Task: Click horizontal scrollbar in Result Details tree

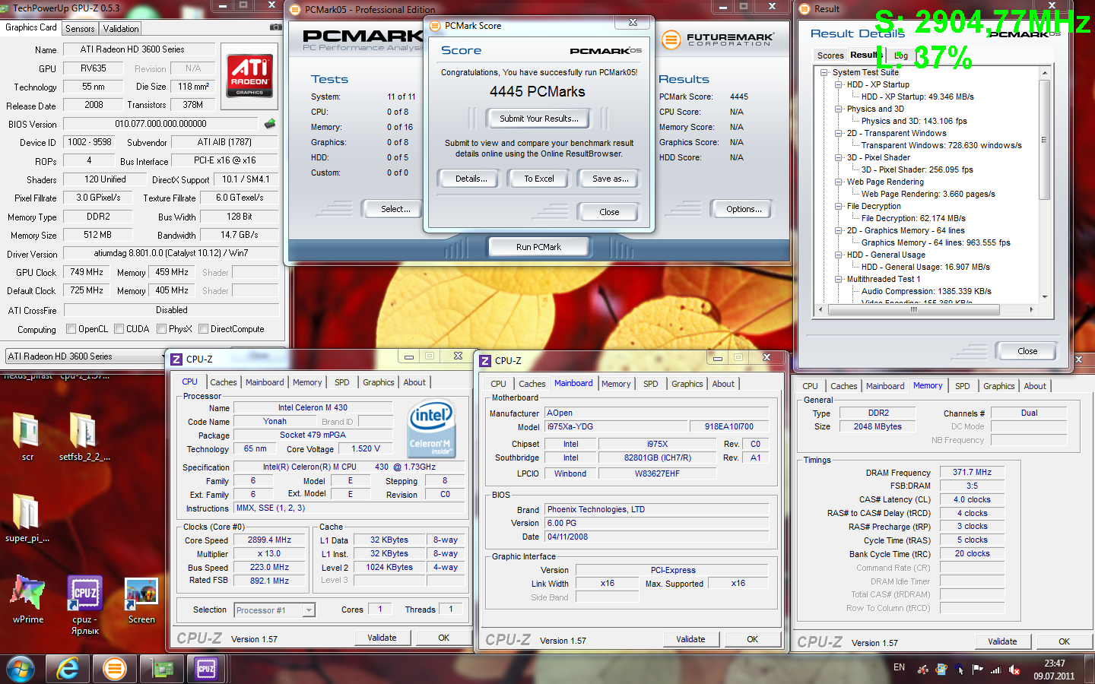Action: click(913, 309)
